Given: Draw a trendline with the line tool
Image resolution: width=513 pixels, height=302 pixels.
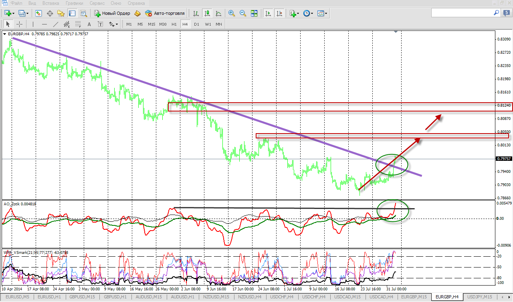Looking at the screenshot, I should [x=56, y=24].
